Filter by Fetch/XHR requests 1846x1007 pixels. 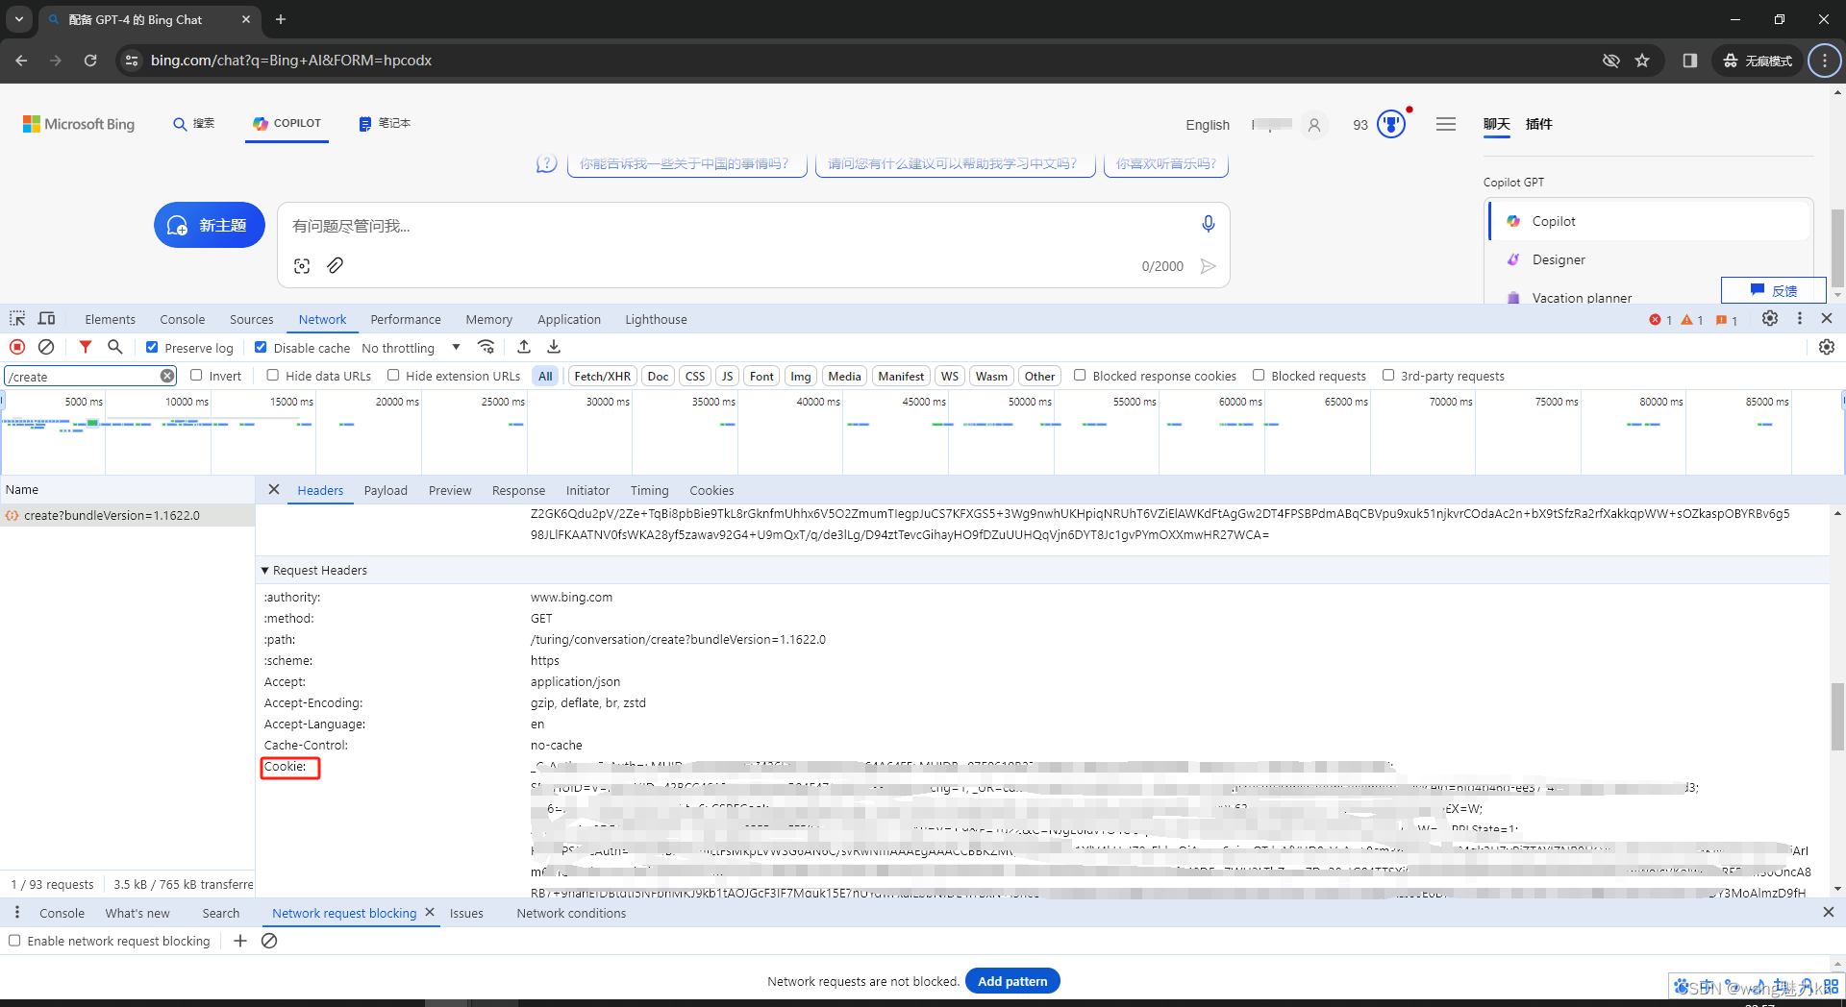pos(602,376)
